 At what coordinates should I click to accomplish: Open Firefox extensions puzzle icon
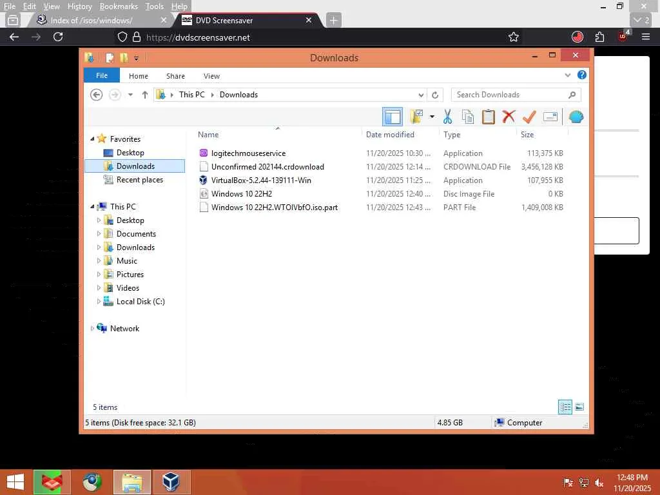600,37
